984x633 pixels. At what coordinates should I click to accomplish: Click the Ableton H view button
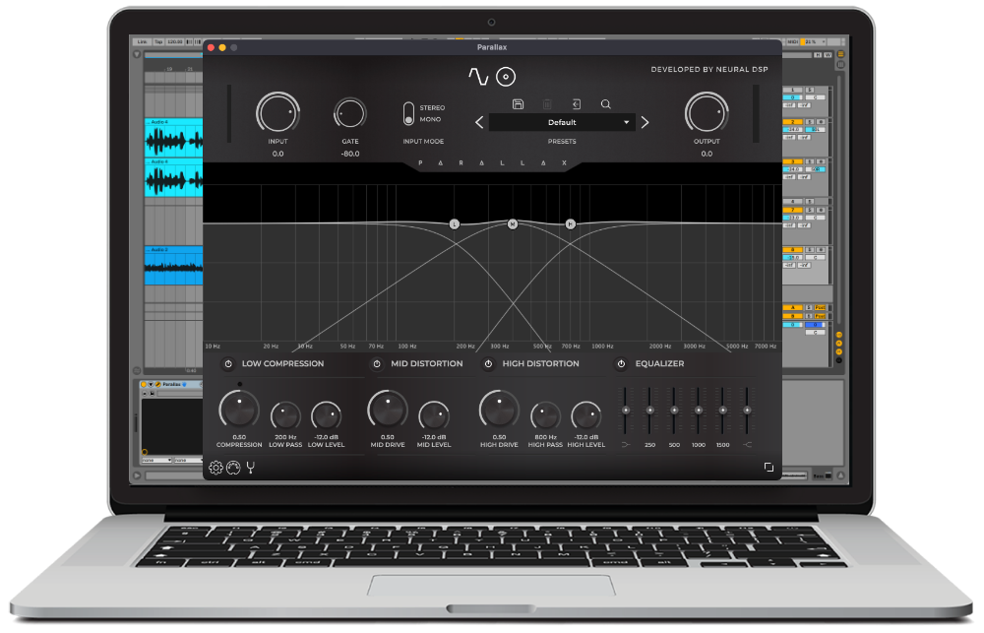tap(818, 55)
